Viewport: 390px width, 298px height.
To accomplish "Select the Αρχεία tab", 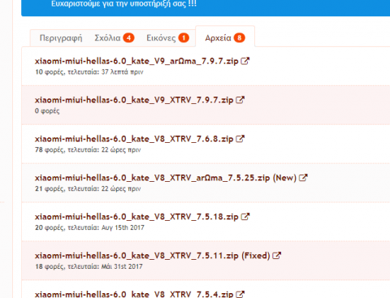I will [218, 38].
